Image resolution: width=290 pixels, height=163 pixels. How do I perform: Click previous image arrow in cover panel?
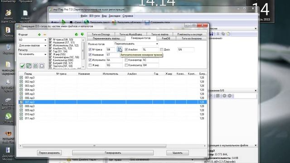coord(224,96)
